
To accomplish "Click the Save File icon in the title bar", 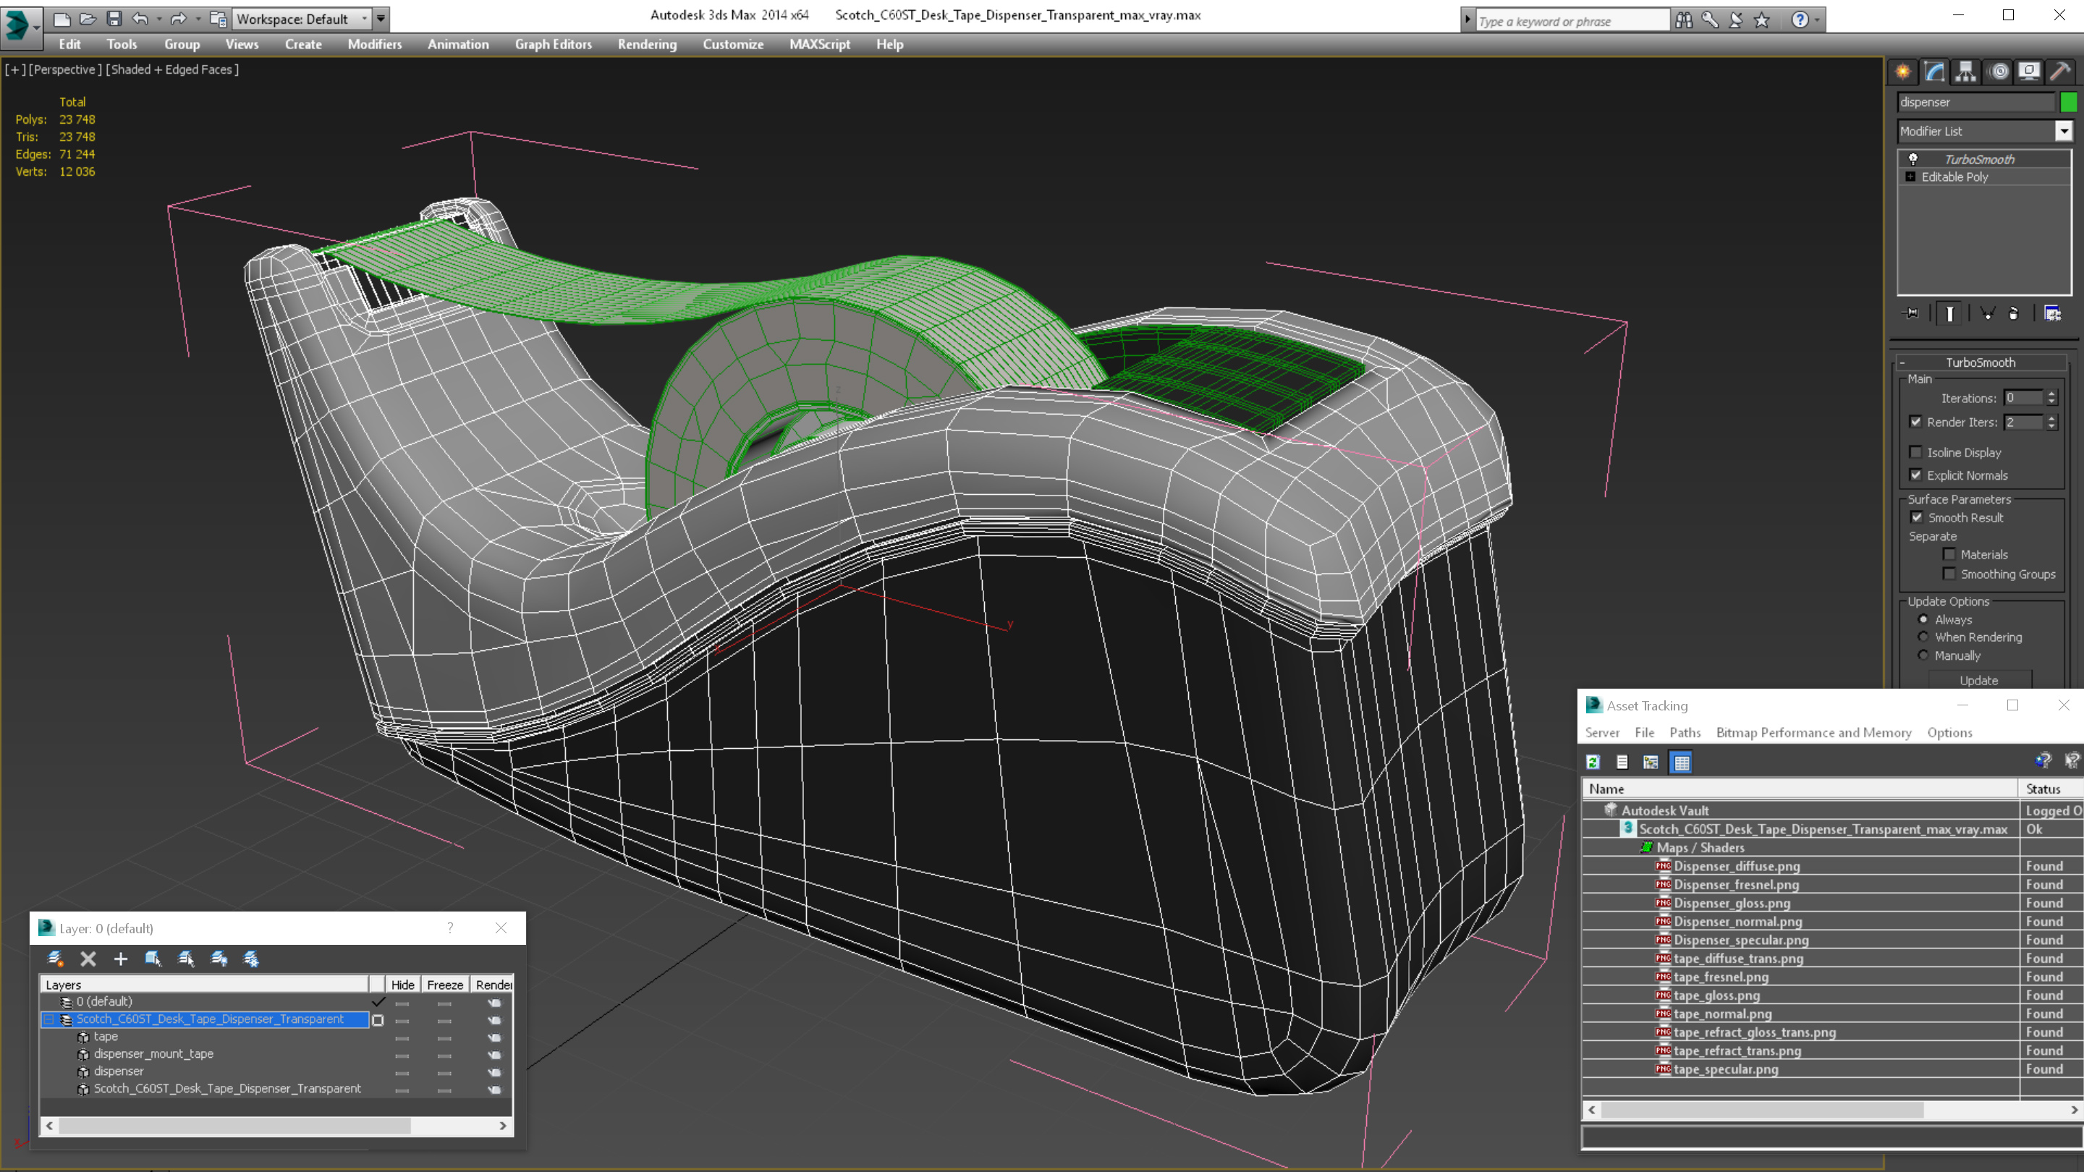I will (114, 19).
